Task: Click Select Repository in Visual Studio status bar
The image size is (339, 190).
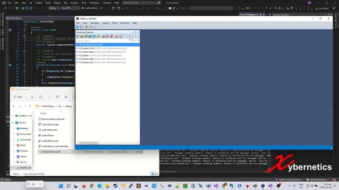Action: coord(318,179)
